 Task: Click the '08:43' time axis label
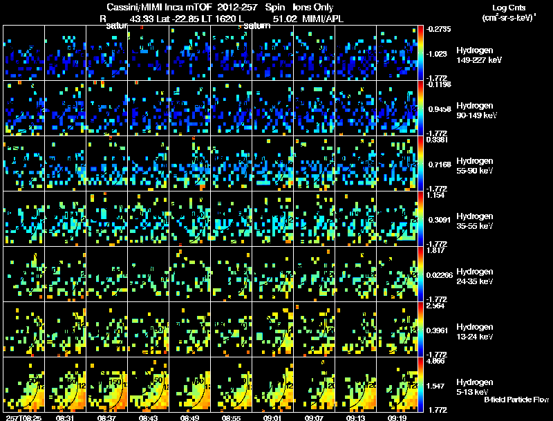pos(148,418)
